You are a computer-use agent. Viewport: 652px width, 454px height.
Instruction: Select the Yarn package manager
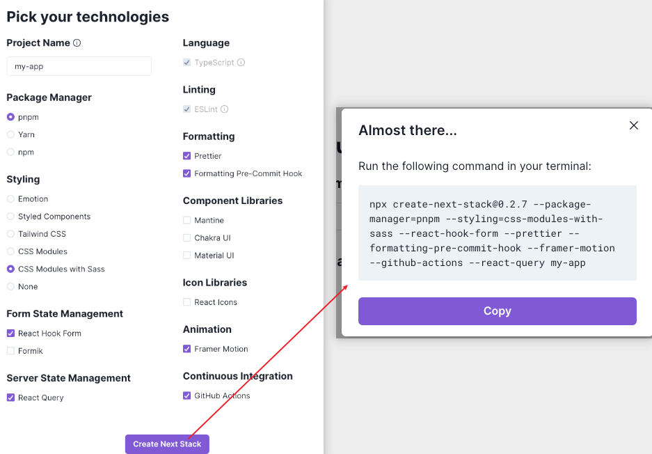tap(11, 134)
